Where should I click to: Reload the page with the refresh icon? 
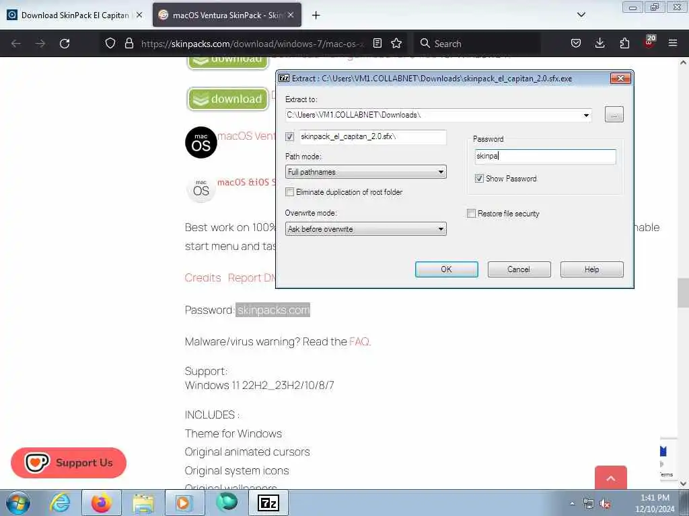pos(65,44)
